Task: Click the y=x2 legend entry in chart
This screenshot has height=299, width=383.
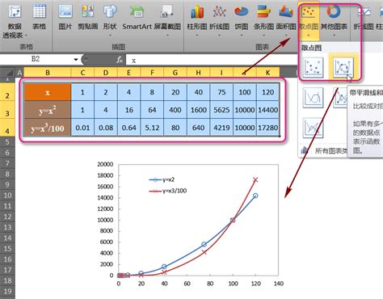Action: [162, 179]
